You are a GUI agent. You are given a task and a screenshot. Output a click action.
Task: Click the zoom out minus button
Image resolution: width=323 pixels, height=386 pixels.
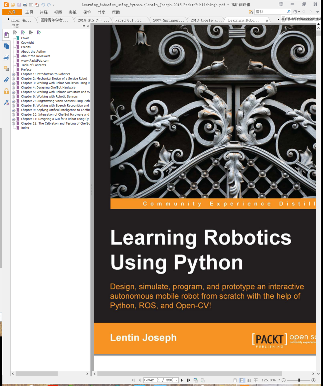click(x=283, y=380)
